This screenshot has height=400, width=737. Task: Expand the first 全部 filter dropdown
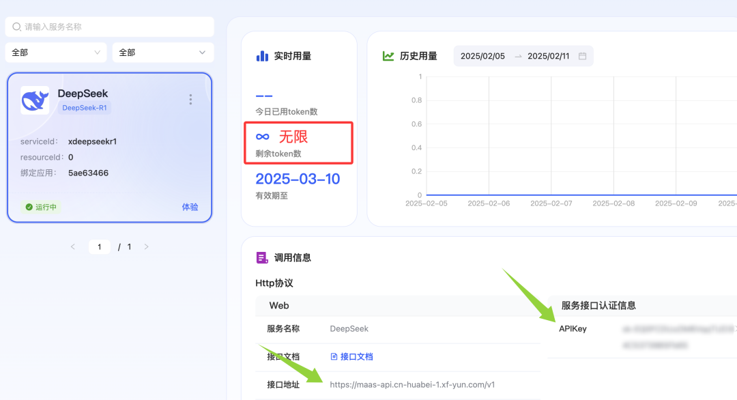[56, 53]
